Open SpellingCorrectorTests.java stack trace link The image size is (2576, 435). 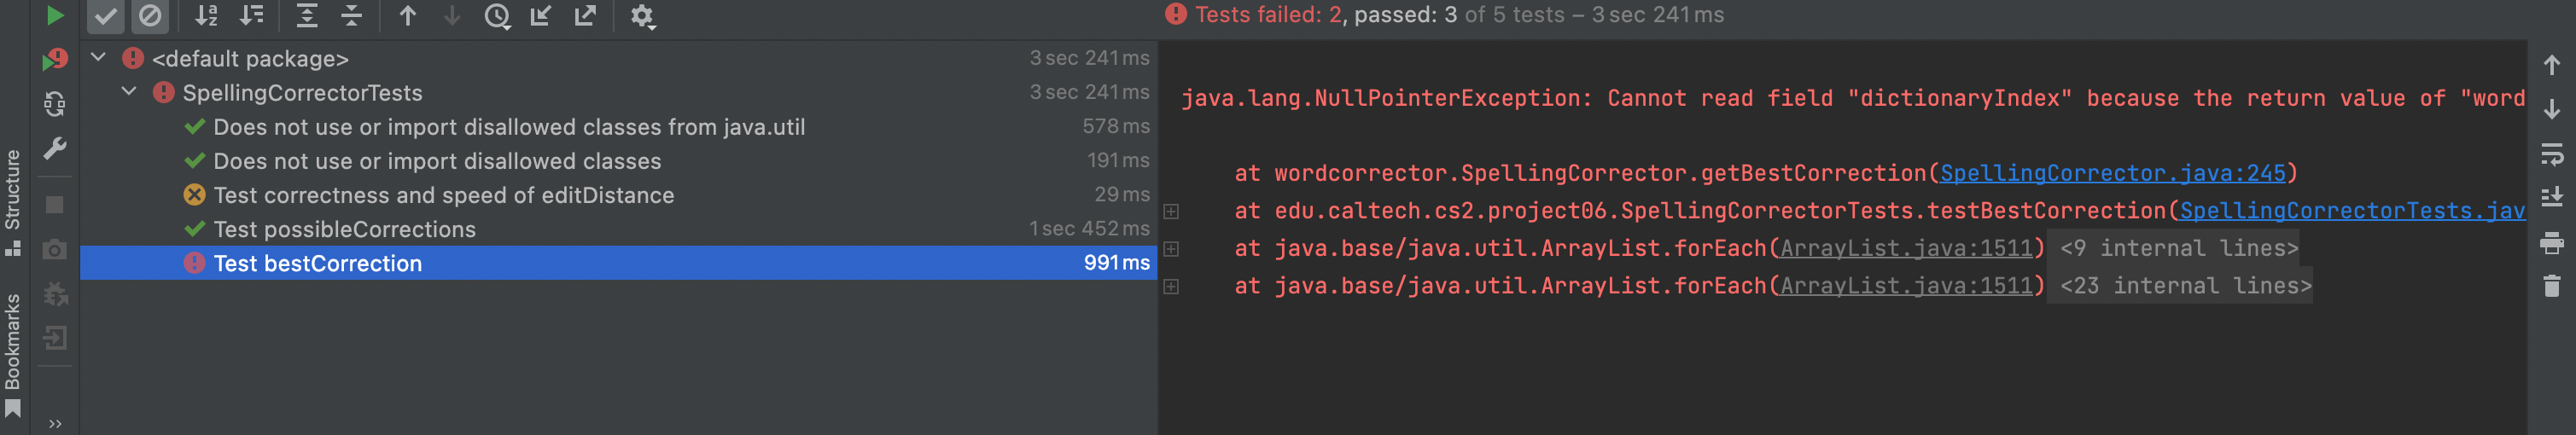coord(2351,211)
